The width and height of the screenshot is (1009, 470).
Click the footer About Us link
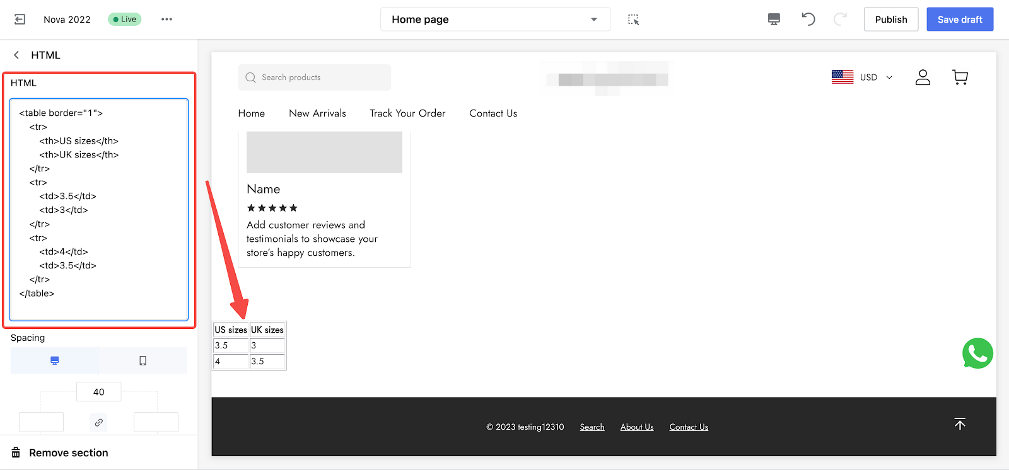click(637, 427)
